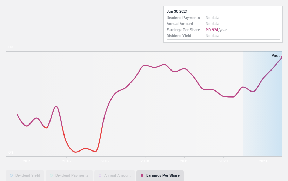
Task: Click the 2019 x-axis label
Action: click(184, 161)
